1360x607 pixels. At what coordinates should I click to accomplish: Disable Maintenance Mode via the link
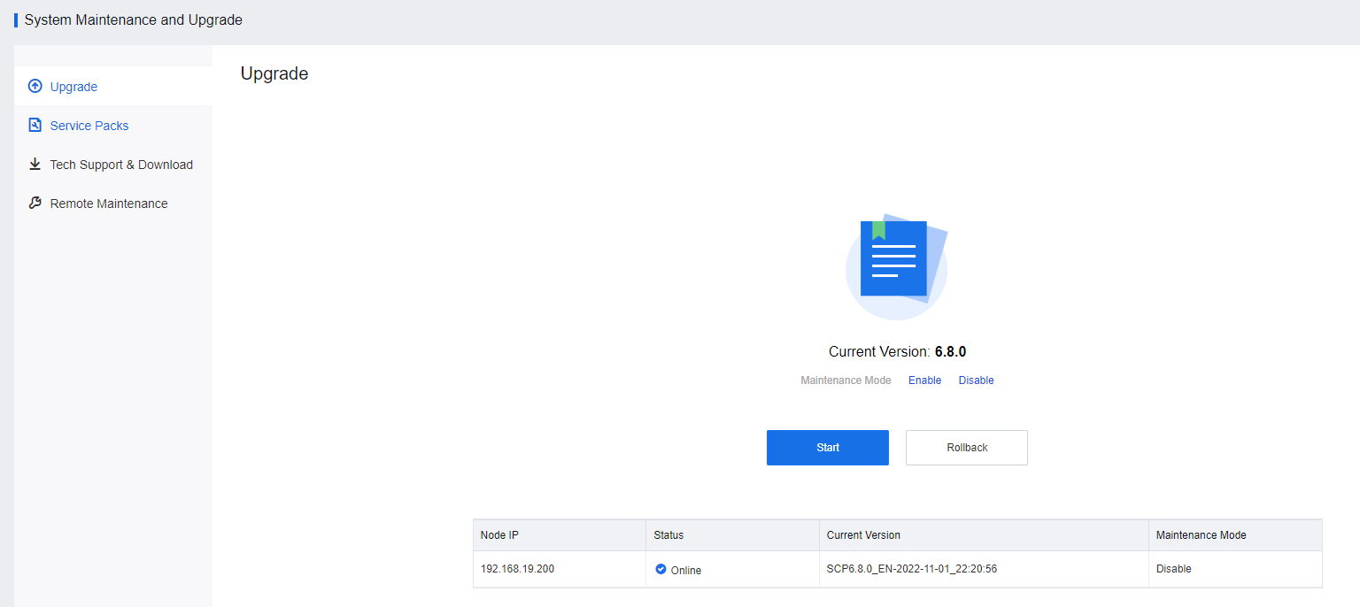[976, 380]
